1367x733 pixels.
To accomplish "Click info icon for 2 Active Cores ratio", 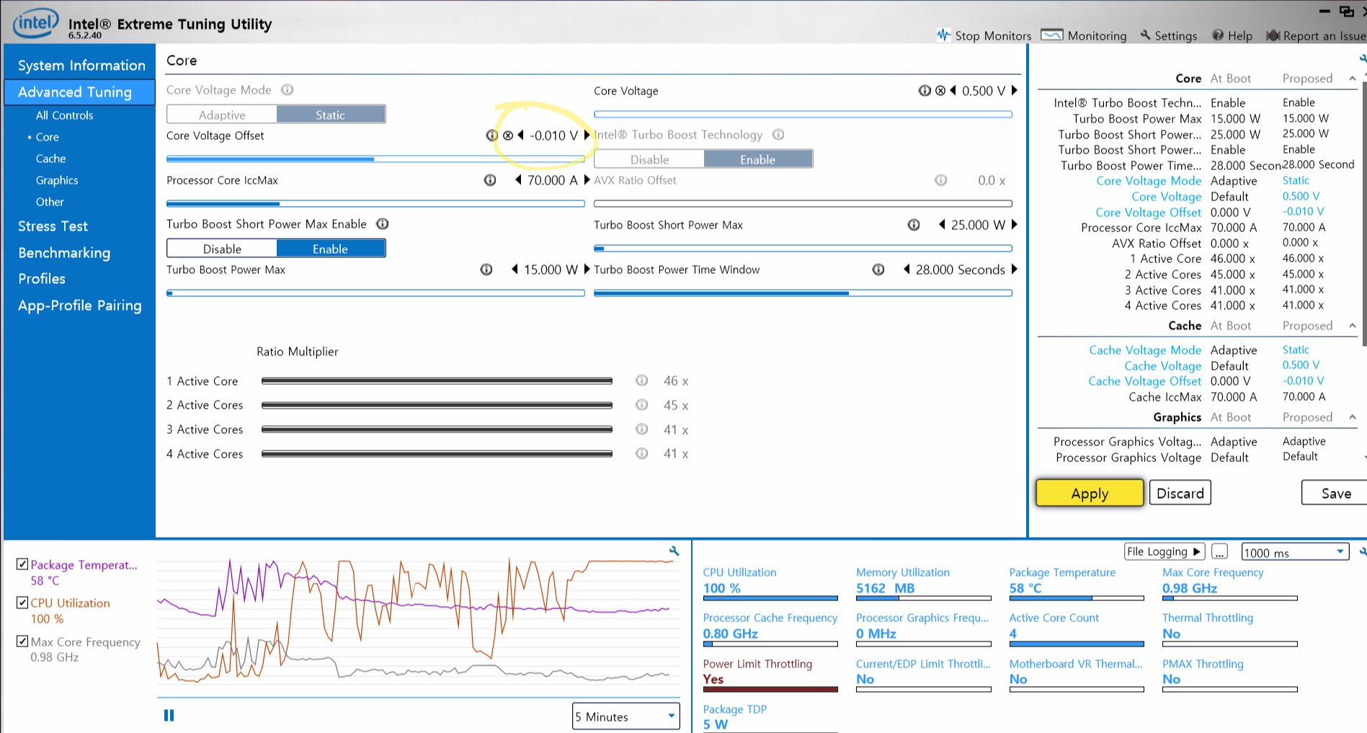I will click(641, 405).
